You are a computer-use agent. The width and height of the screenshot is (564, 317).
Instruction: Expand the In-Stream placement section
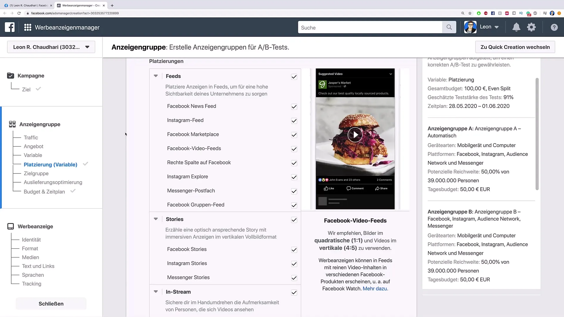[x=156, y=292]
